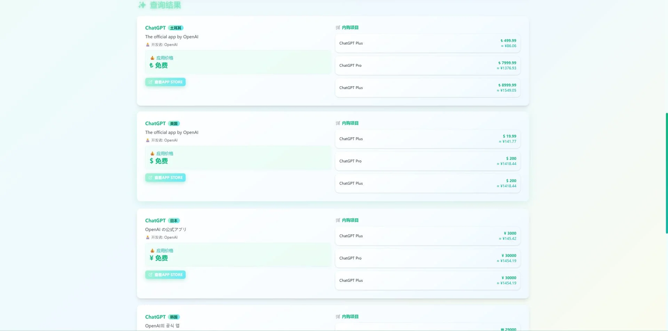Viewport: 668px width, 331px height.
Task: Click ChatGPT title in the 日本 card
Action: tap(155, 220)
